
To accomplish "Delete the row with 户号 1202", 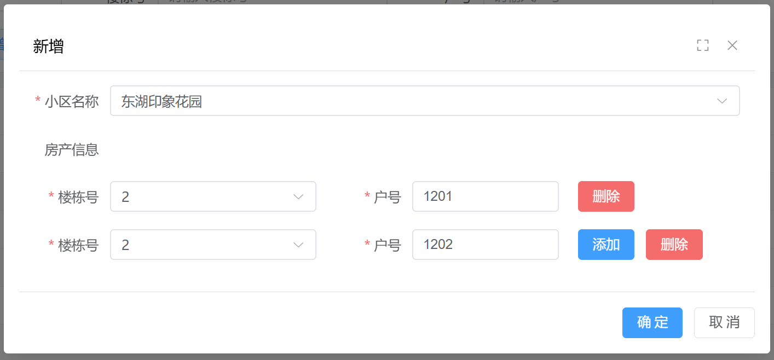I will pos(674,245).
